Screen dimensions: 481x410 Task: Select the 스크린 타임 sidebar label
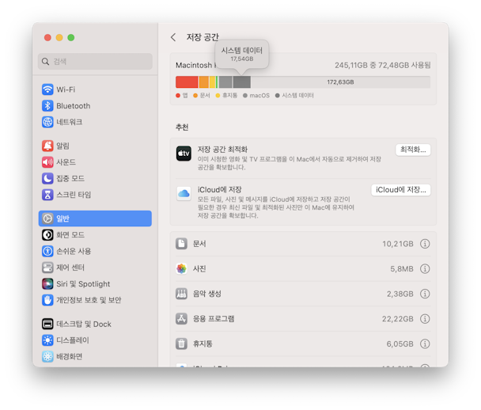coord(74,195)
